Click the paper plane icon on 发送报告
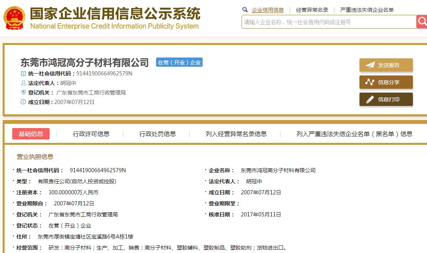427x253 pixels. pyautogui.click(x=370, y=65)
